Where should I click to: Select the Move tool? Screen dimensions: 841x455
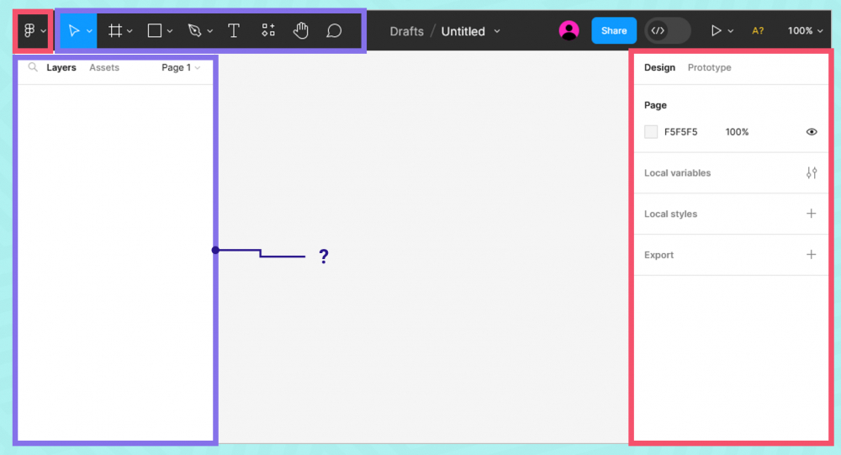click(74, 31)
